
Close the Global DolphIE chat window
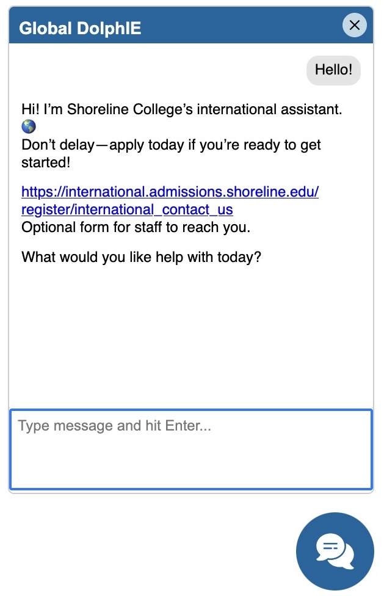[354, 26]
